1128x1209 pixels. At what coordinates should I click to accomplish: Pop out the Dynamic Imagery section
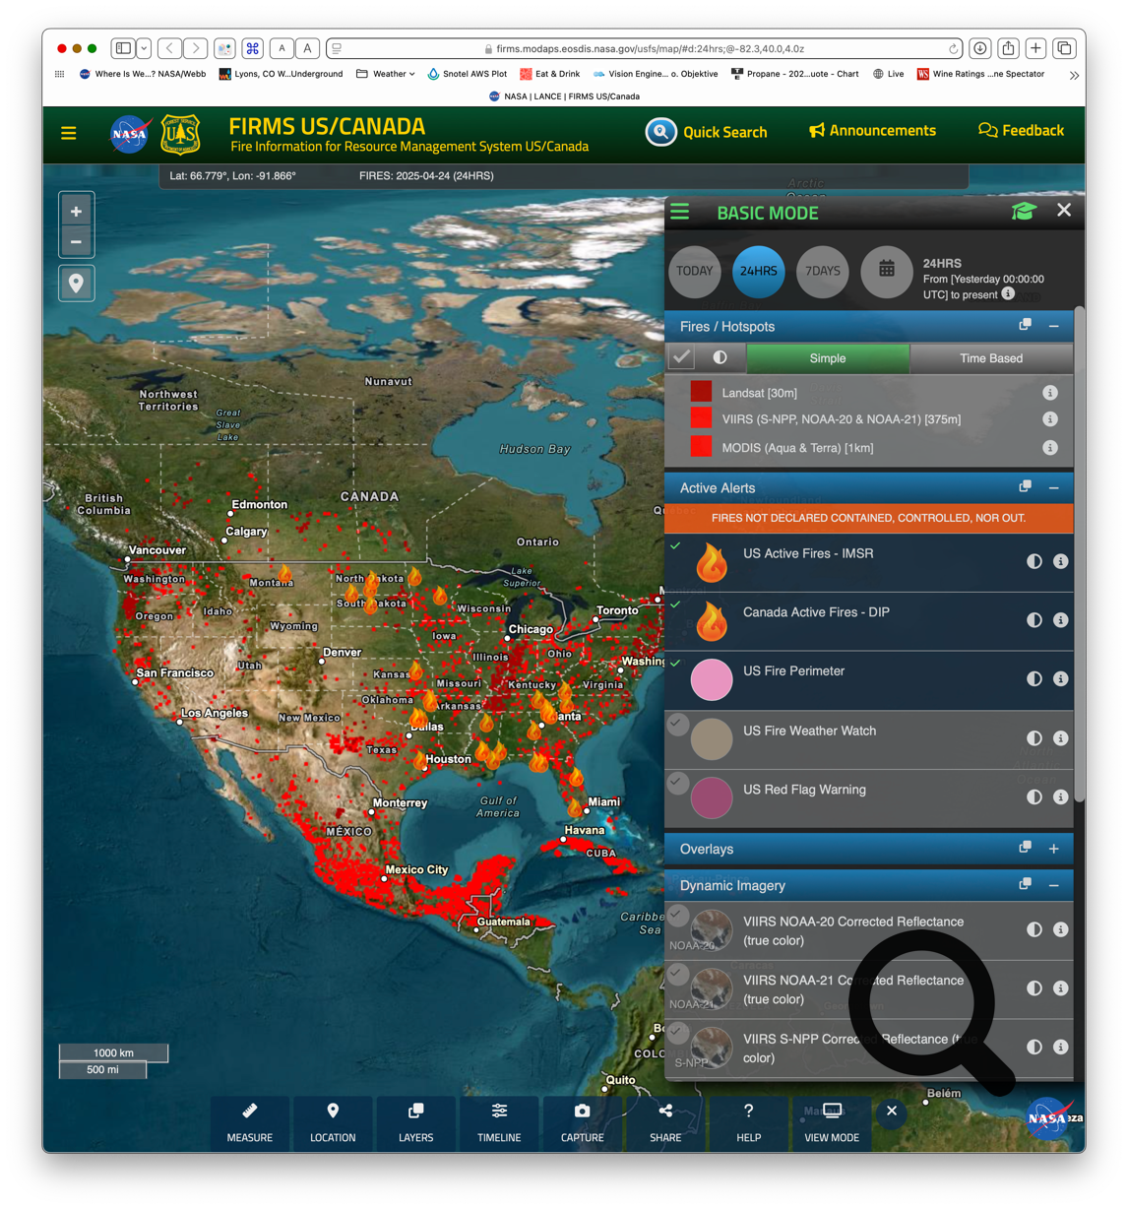(x=1025, y=884)
